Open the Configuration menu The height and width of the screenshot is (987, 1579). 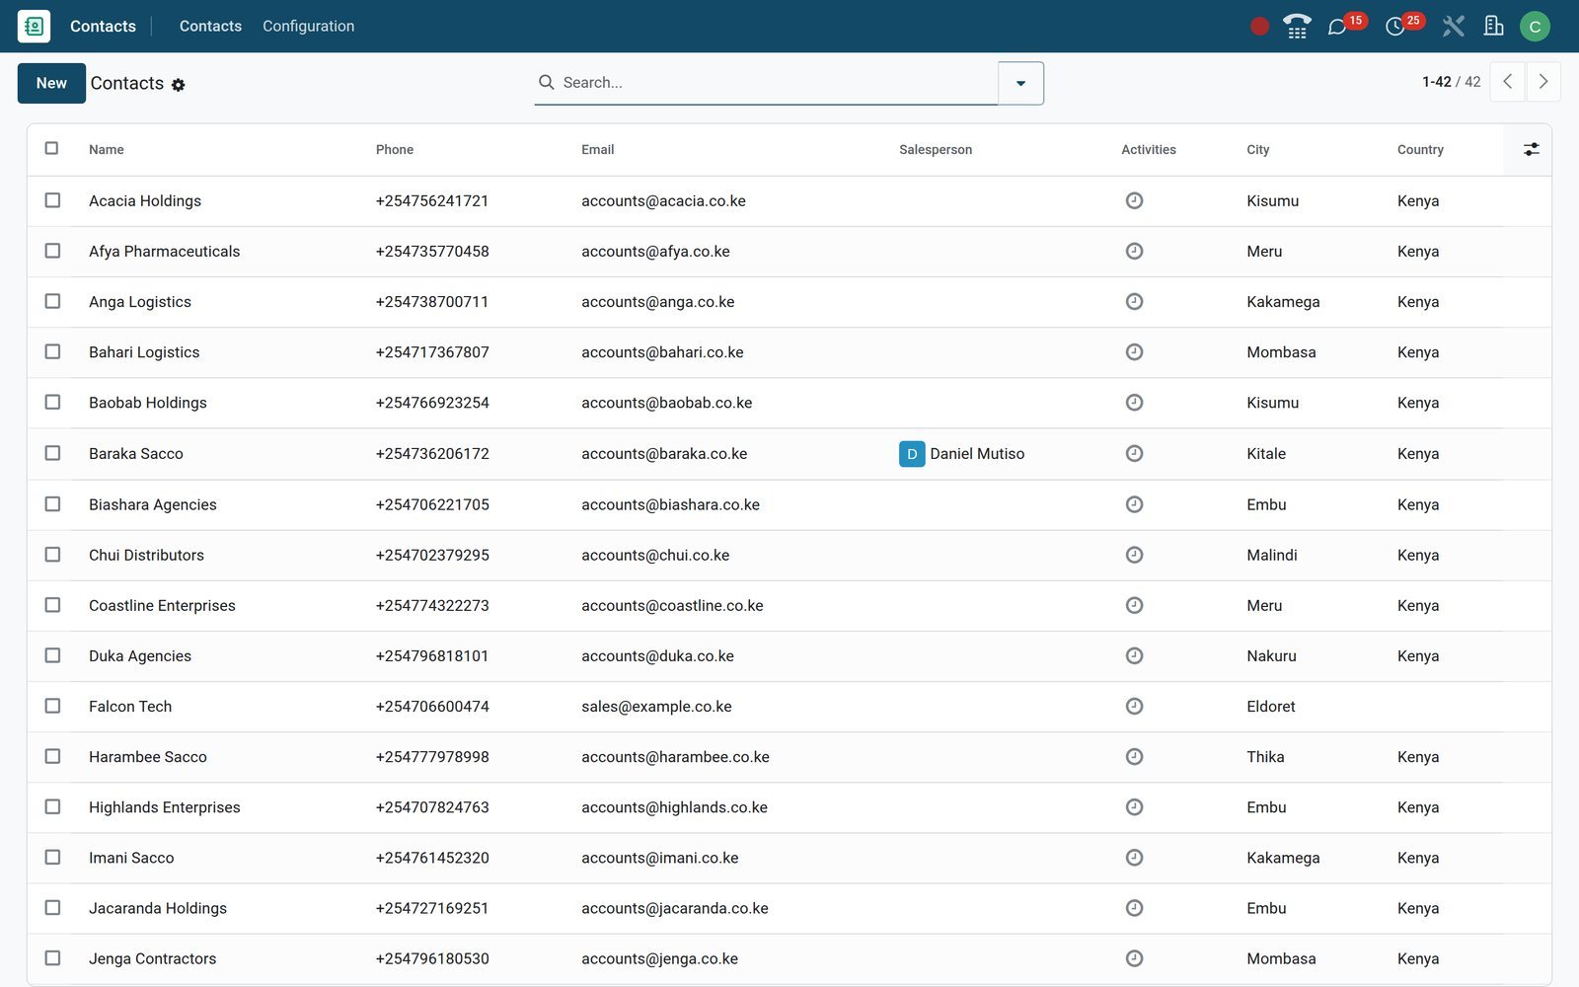(308, 26)
